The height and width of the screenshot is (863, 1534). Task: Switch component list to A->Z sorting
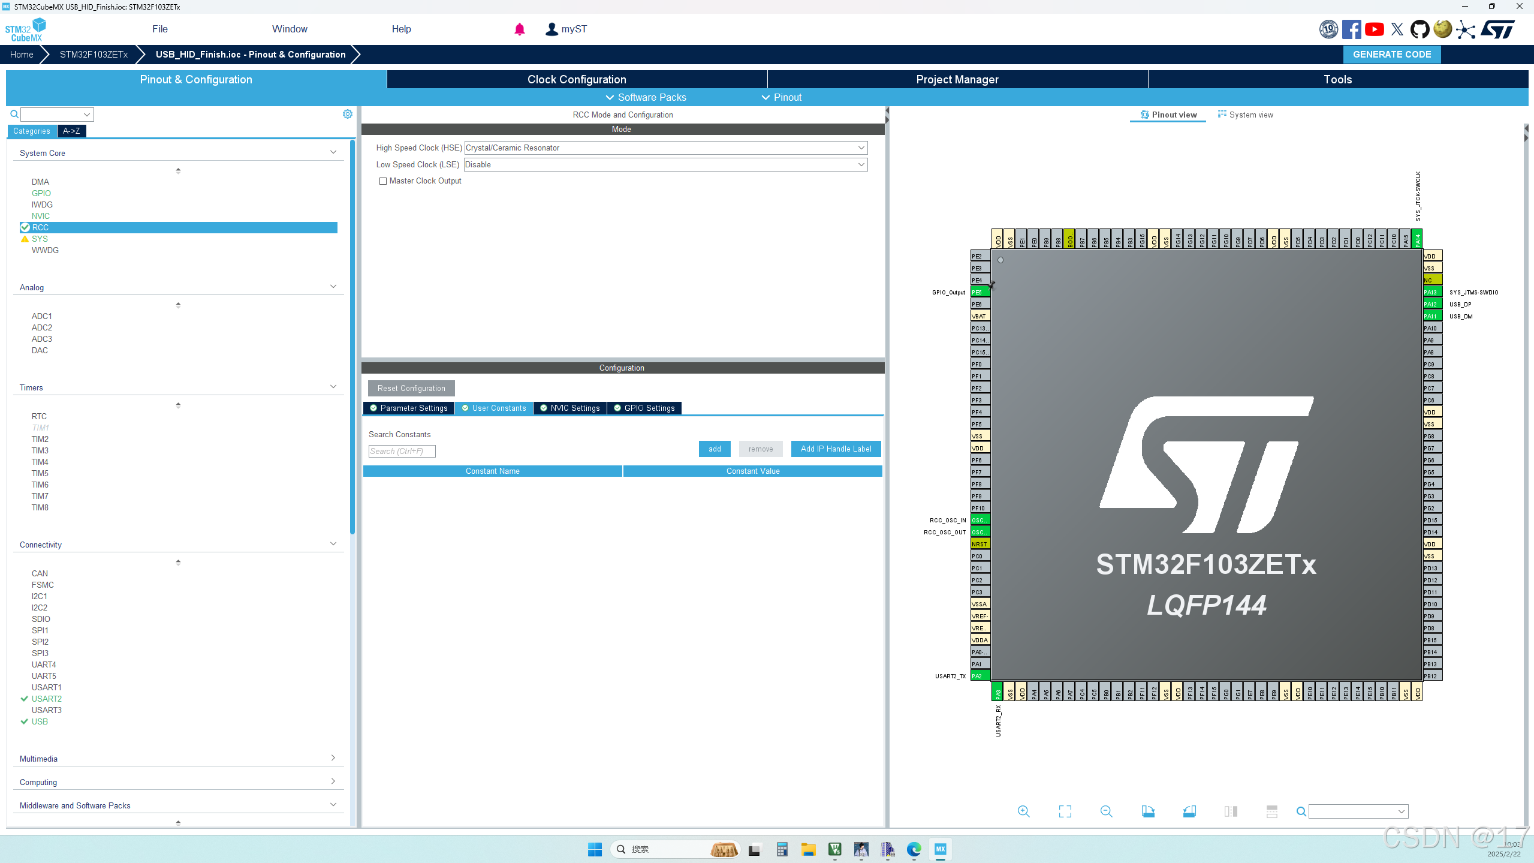tap(71, 131)
